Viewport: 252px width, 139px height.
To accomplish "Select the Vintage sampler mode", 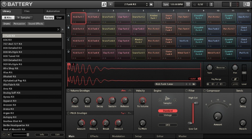I will click(x=168, y=115).
